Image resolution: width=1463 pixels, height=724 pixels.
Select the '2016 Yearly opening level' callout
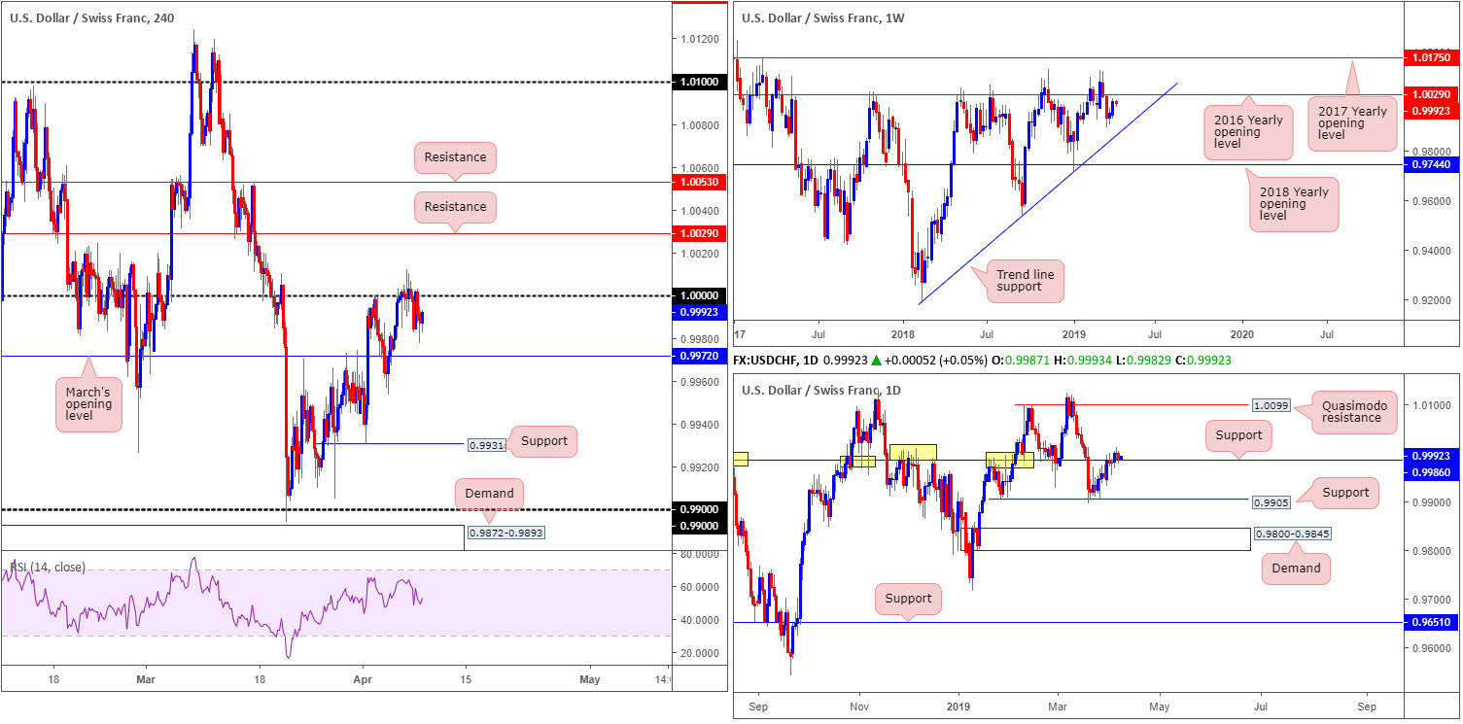pos(1248,132)
